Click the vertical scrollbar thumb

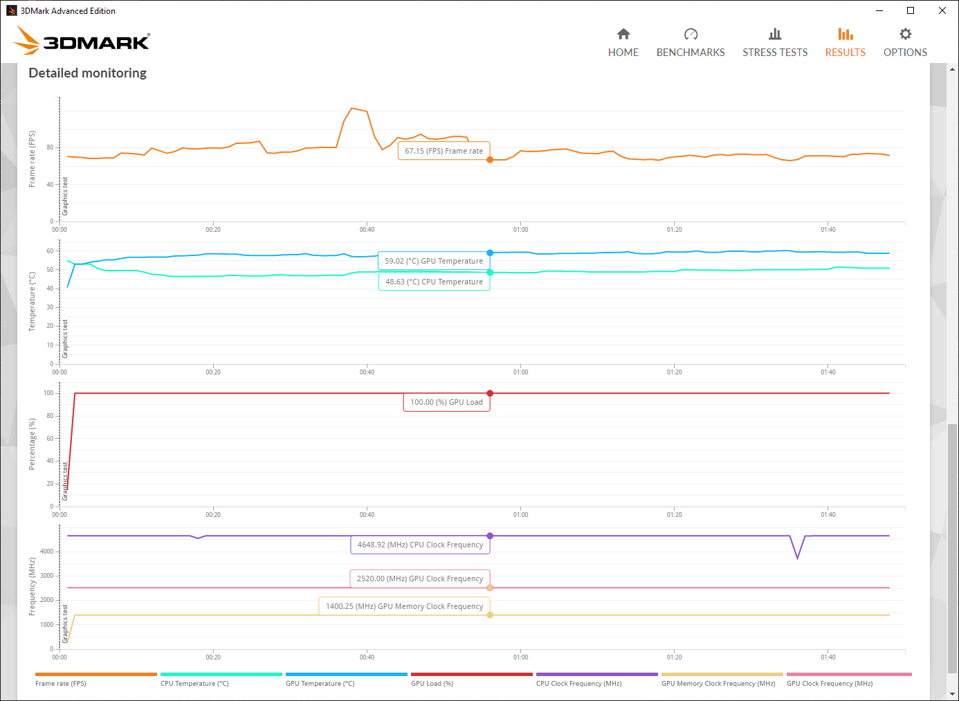click(x=952, y=548)
